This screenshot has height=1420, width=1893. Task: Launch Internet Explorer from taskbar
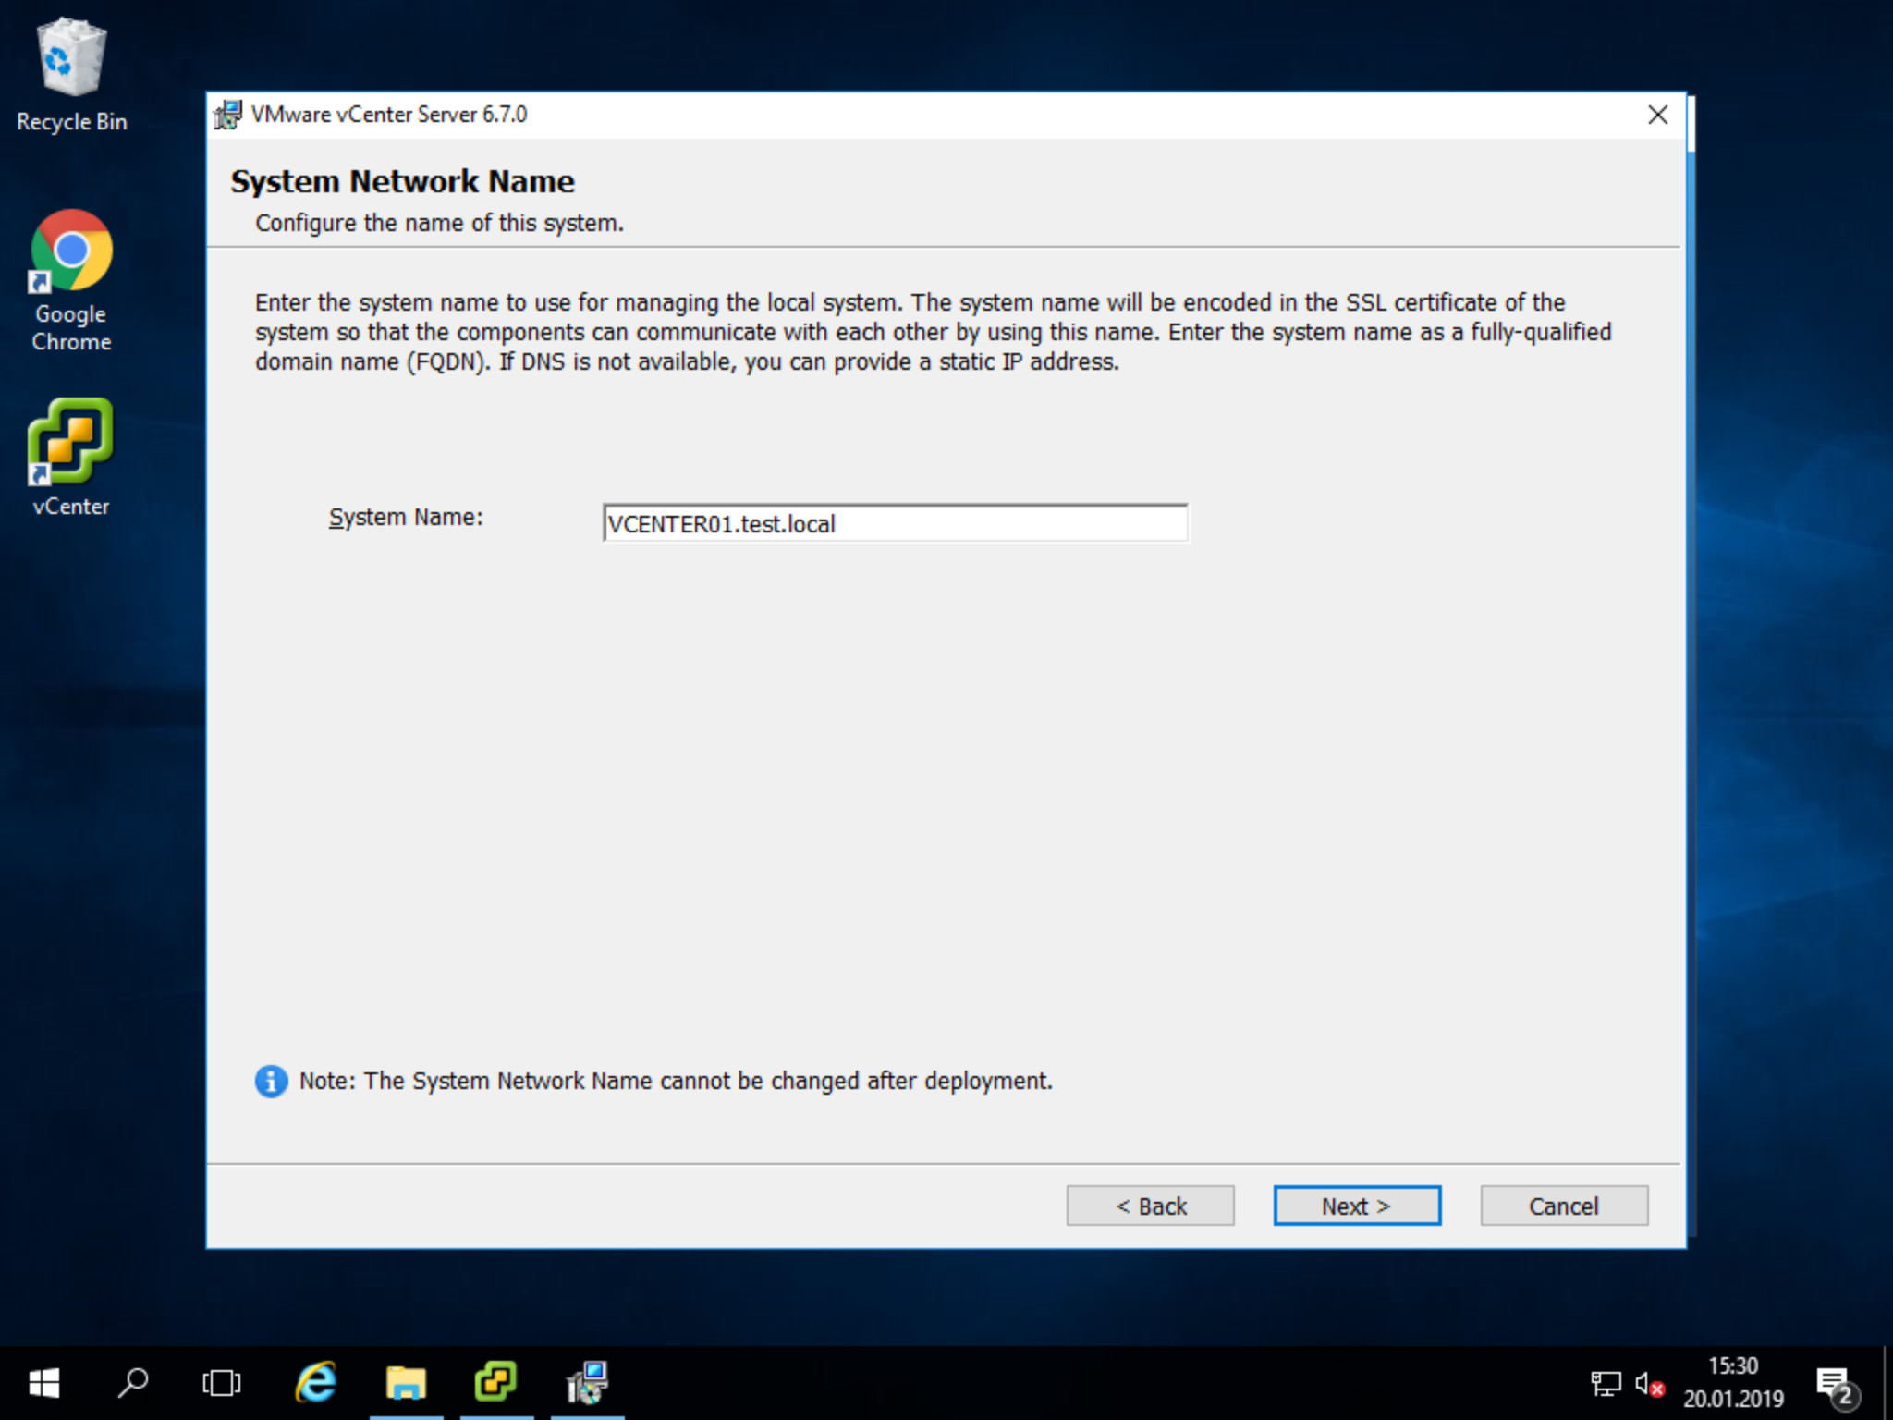tap(315, 1383)
